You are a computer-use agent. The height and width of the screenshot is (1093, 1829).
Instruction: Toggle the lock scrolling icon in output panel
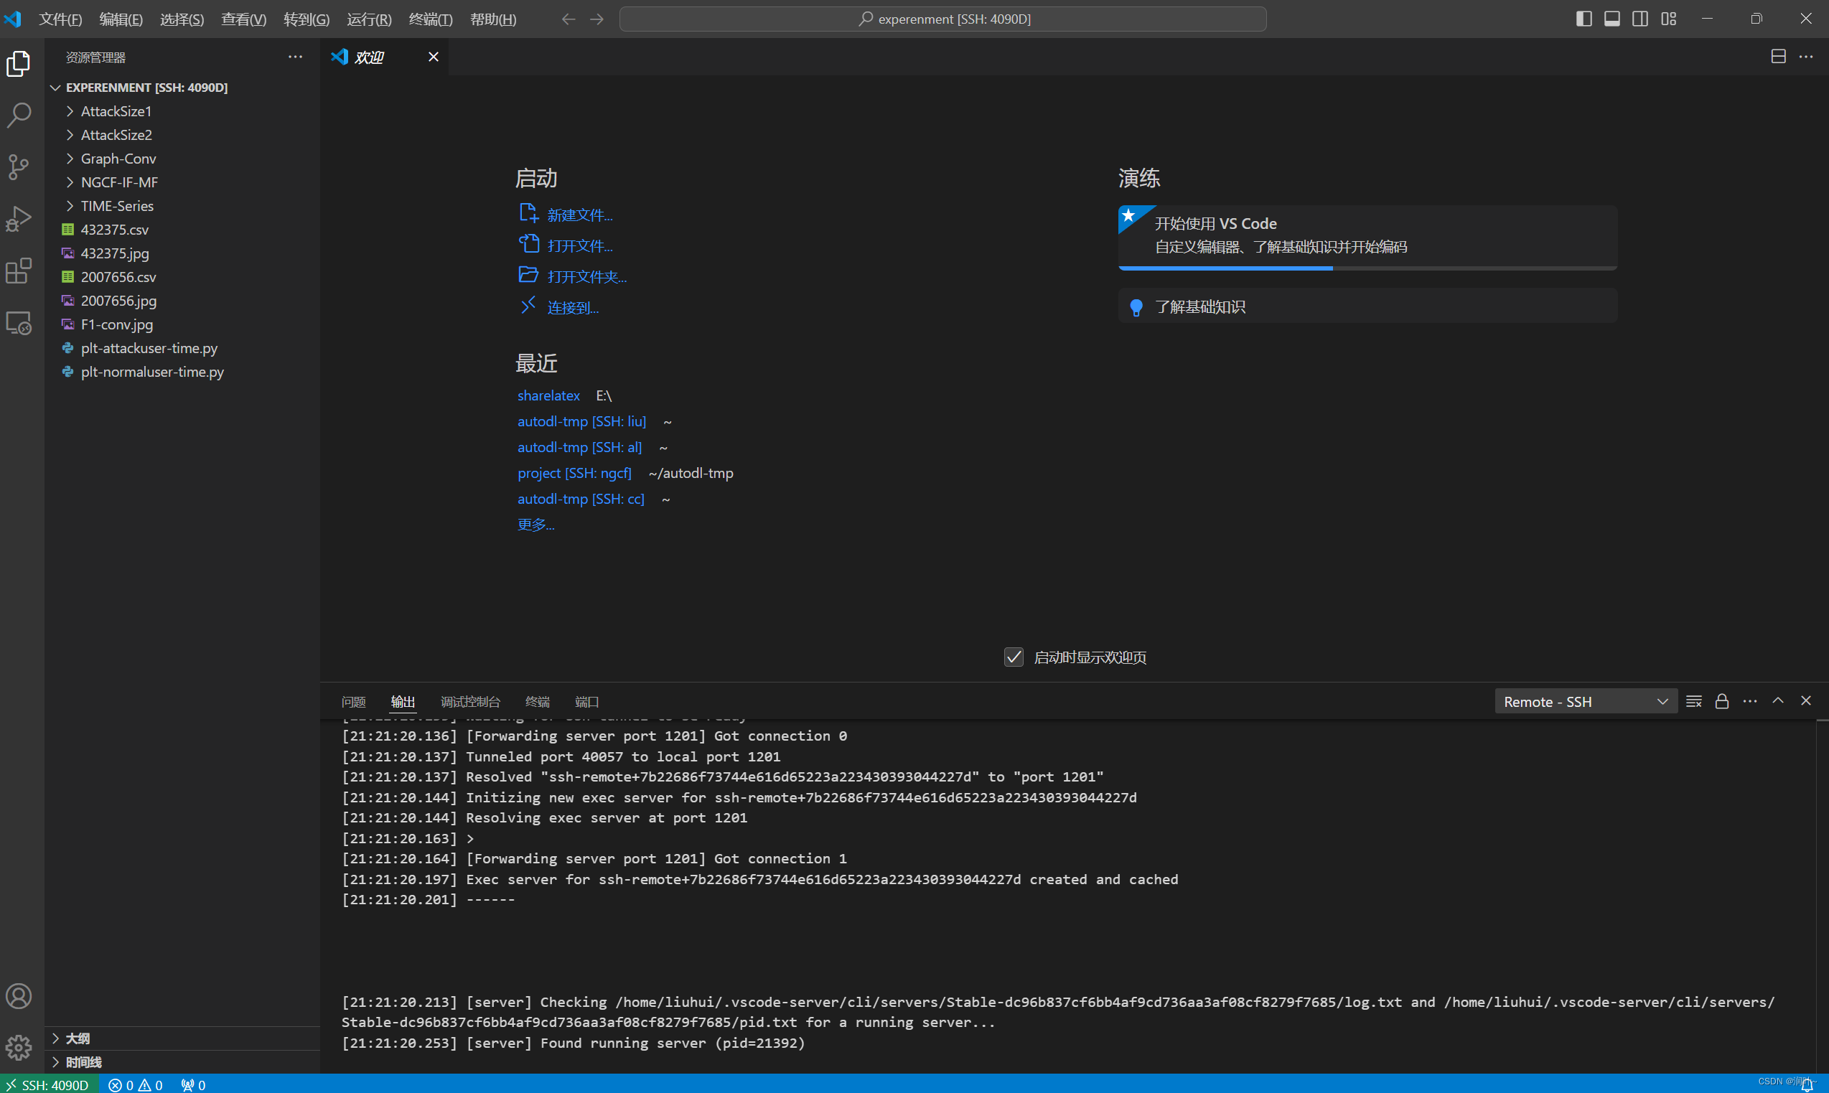tap(1721, 700)
